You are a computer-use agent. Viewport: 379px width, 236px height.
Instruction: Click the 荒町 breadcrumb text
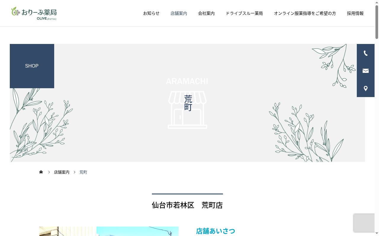[x=83, y=172]
